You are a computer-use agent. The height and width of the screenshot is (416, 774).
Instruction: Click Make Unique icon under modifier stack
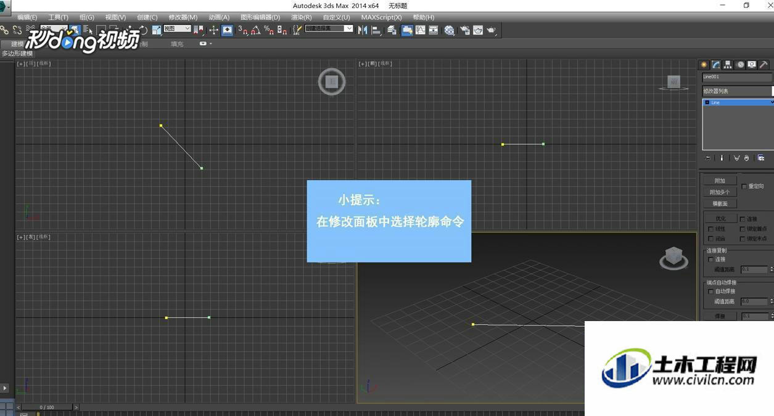point(736,158)
